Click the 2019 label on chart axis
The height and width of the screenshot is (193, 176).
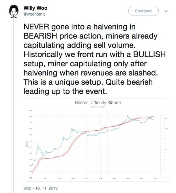click(x=142, y=179)
